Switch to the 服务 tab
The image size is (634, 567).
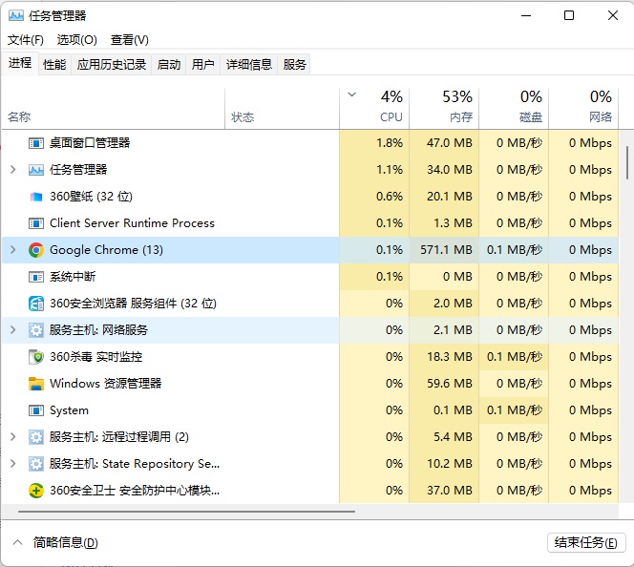tap(294, 64)
